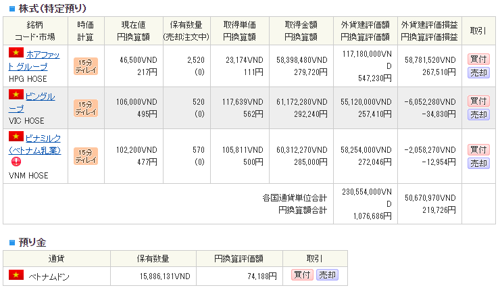The width and height of the screenshot is (500, 292).
Task: Click the 106,000VND current price value
Action: [x=136, y=102]
